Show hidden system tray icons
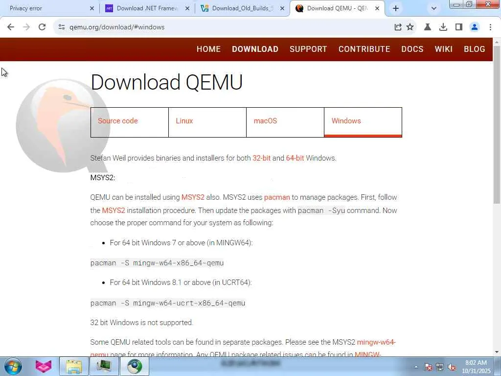 (x=416, y=367)
